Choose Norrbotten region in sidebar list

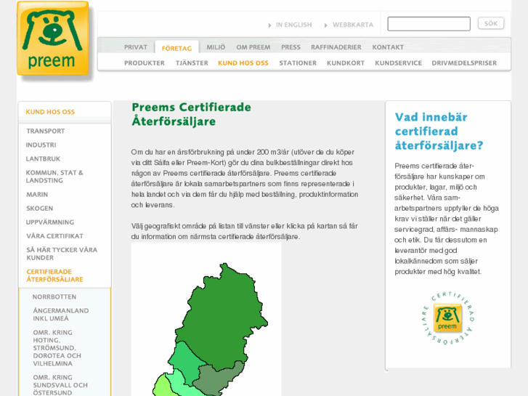[x=54, y=297]
